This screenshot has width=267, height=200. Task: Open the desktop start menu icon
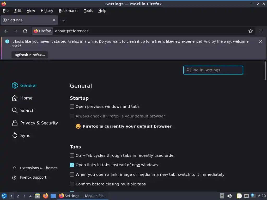coord(4,196)
